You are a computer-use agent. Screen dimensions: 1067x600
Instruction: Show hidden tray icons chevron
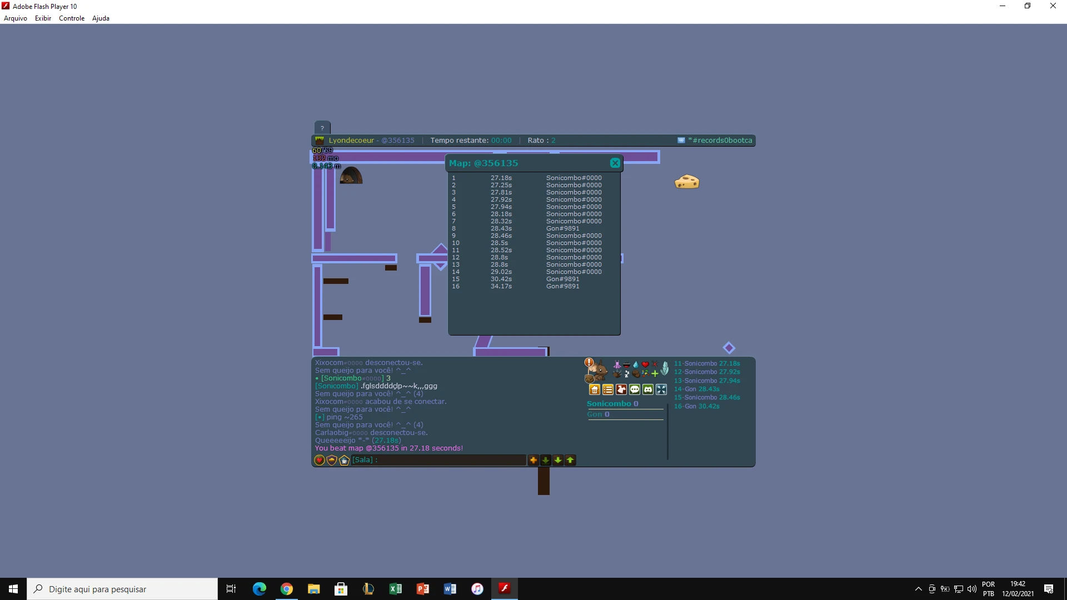tap(919, 589)
